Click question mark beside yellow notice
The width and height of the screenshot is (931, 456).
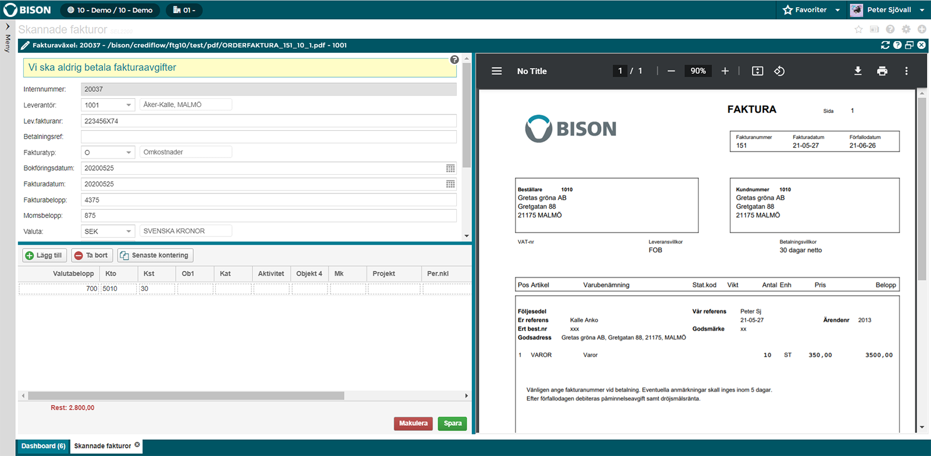[x=454, y=59]
